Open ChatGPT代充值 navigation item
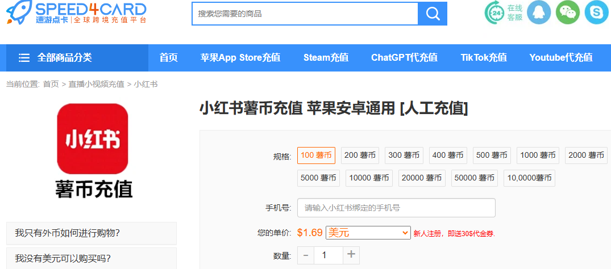This screenshot has width=611, height=269. (404, 58)
